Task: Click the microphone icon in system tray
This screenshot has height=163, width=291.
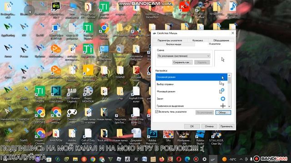Action: pos(251,159)
